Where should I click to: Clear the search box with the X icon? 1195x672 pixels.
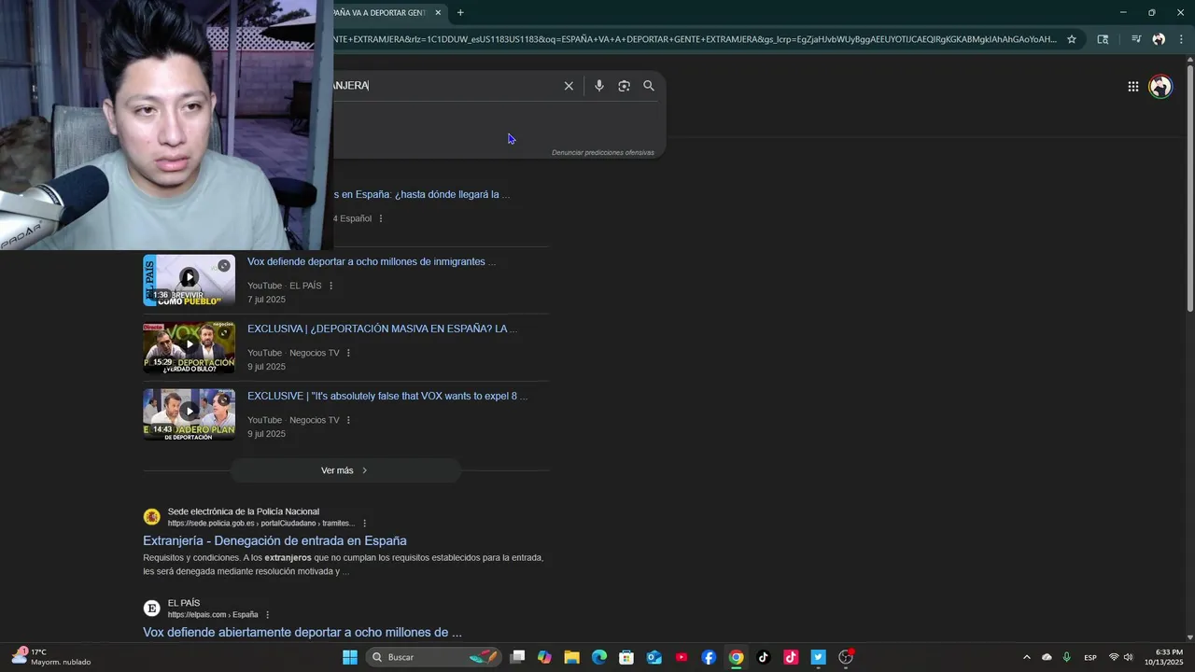pos(569,86)
